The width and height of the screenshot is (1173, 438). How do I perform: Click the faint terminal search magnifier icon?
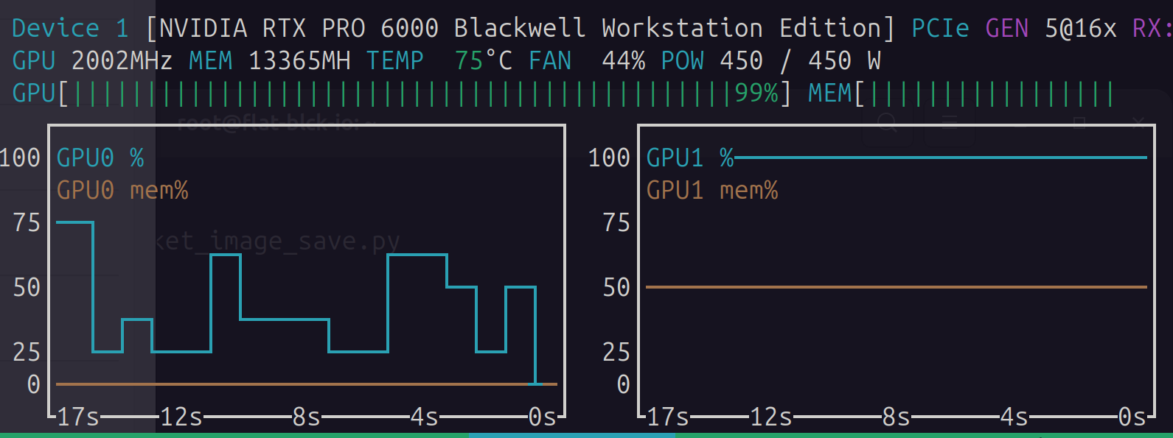pyautogui.click(x=888, y=122)
